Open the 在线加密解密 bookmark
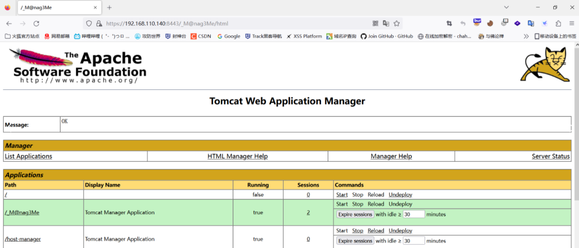Image resolution: width=579 pixels, height=248 pixels. tap(444, 36)
